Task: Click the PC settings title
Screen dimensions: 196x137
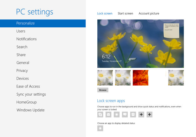Action: pos(35,12)
